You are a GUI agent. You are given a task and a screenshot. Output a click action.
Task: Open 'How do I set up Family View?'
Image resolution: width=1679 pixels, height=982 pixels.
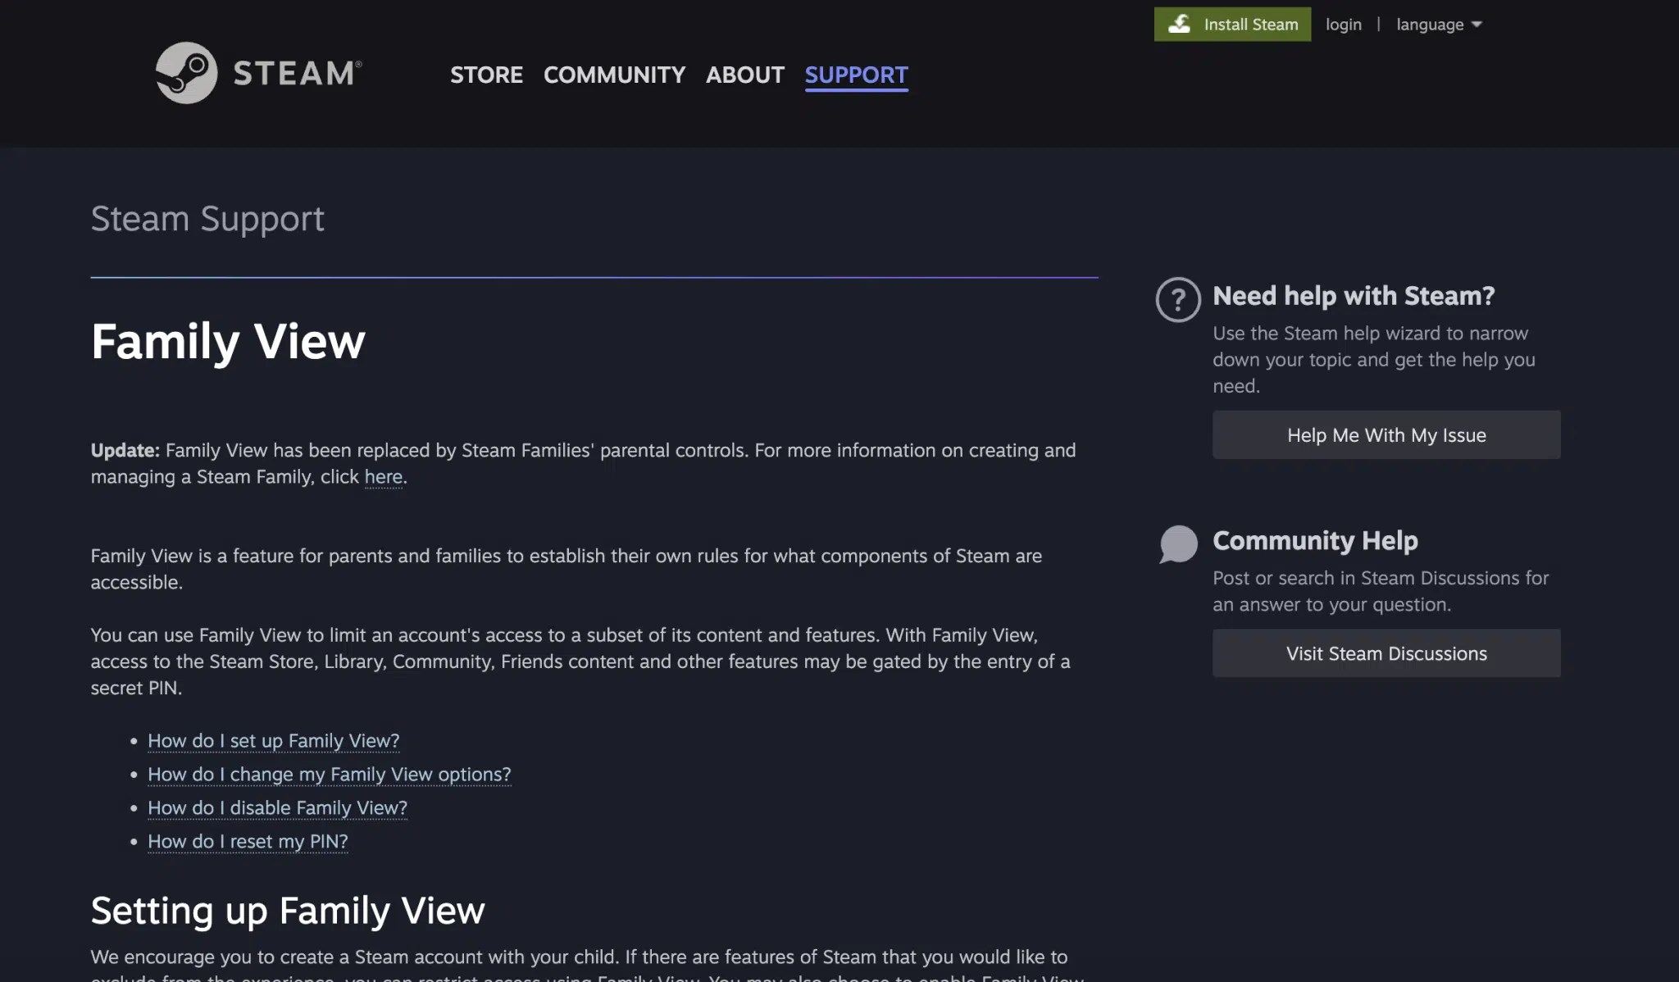point(273,740)
